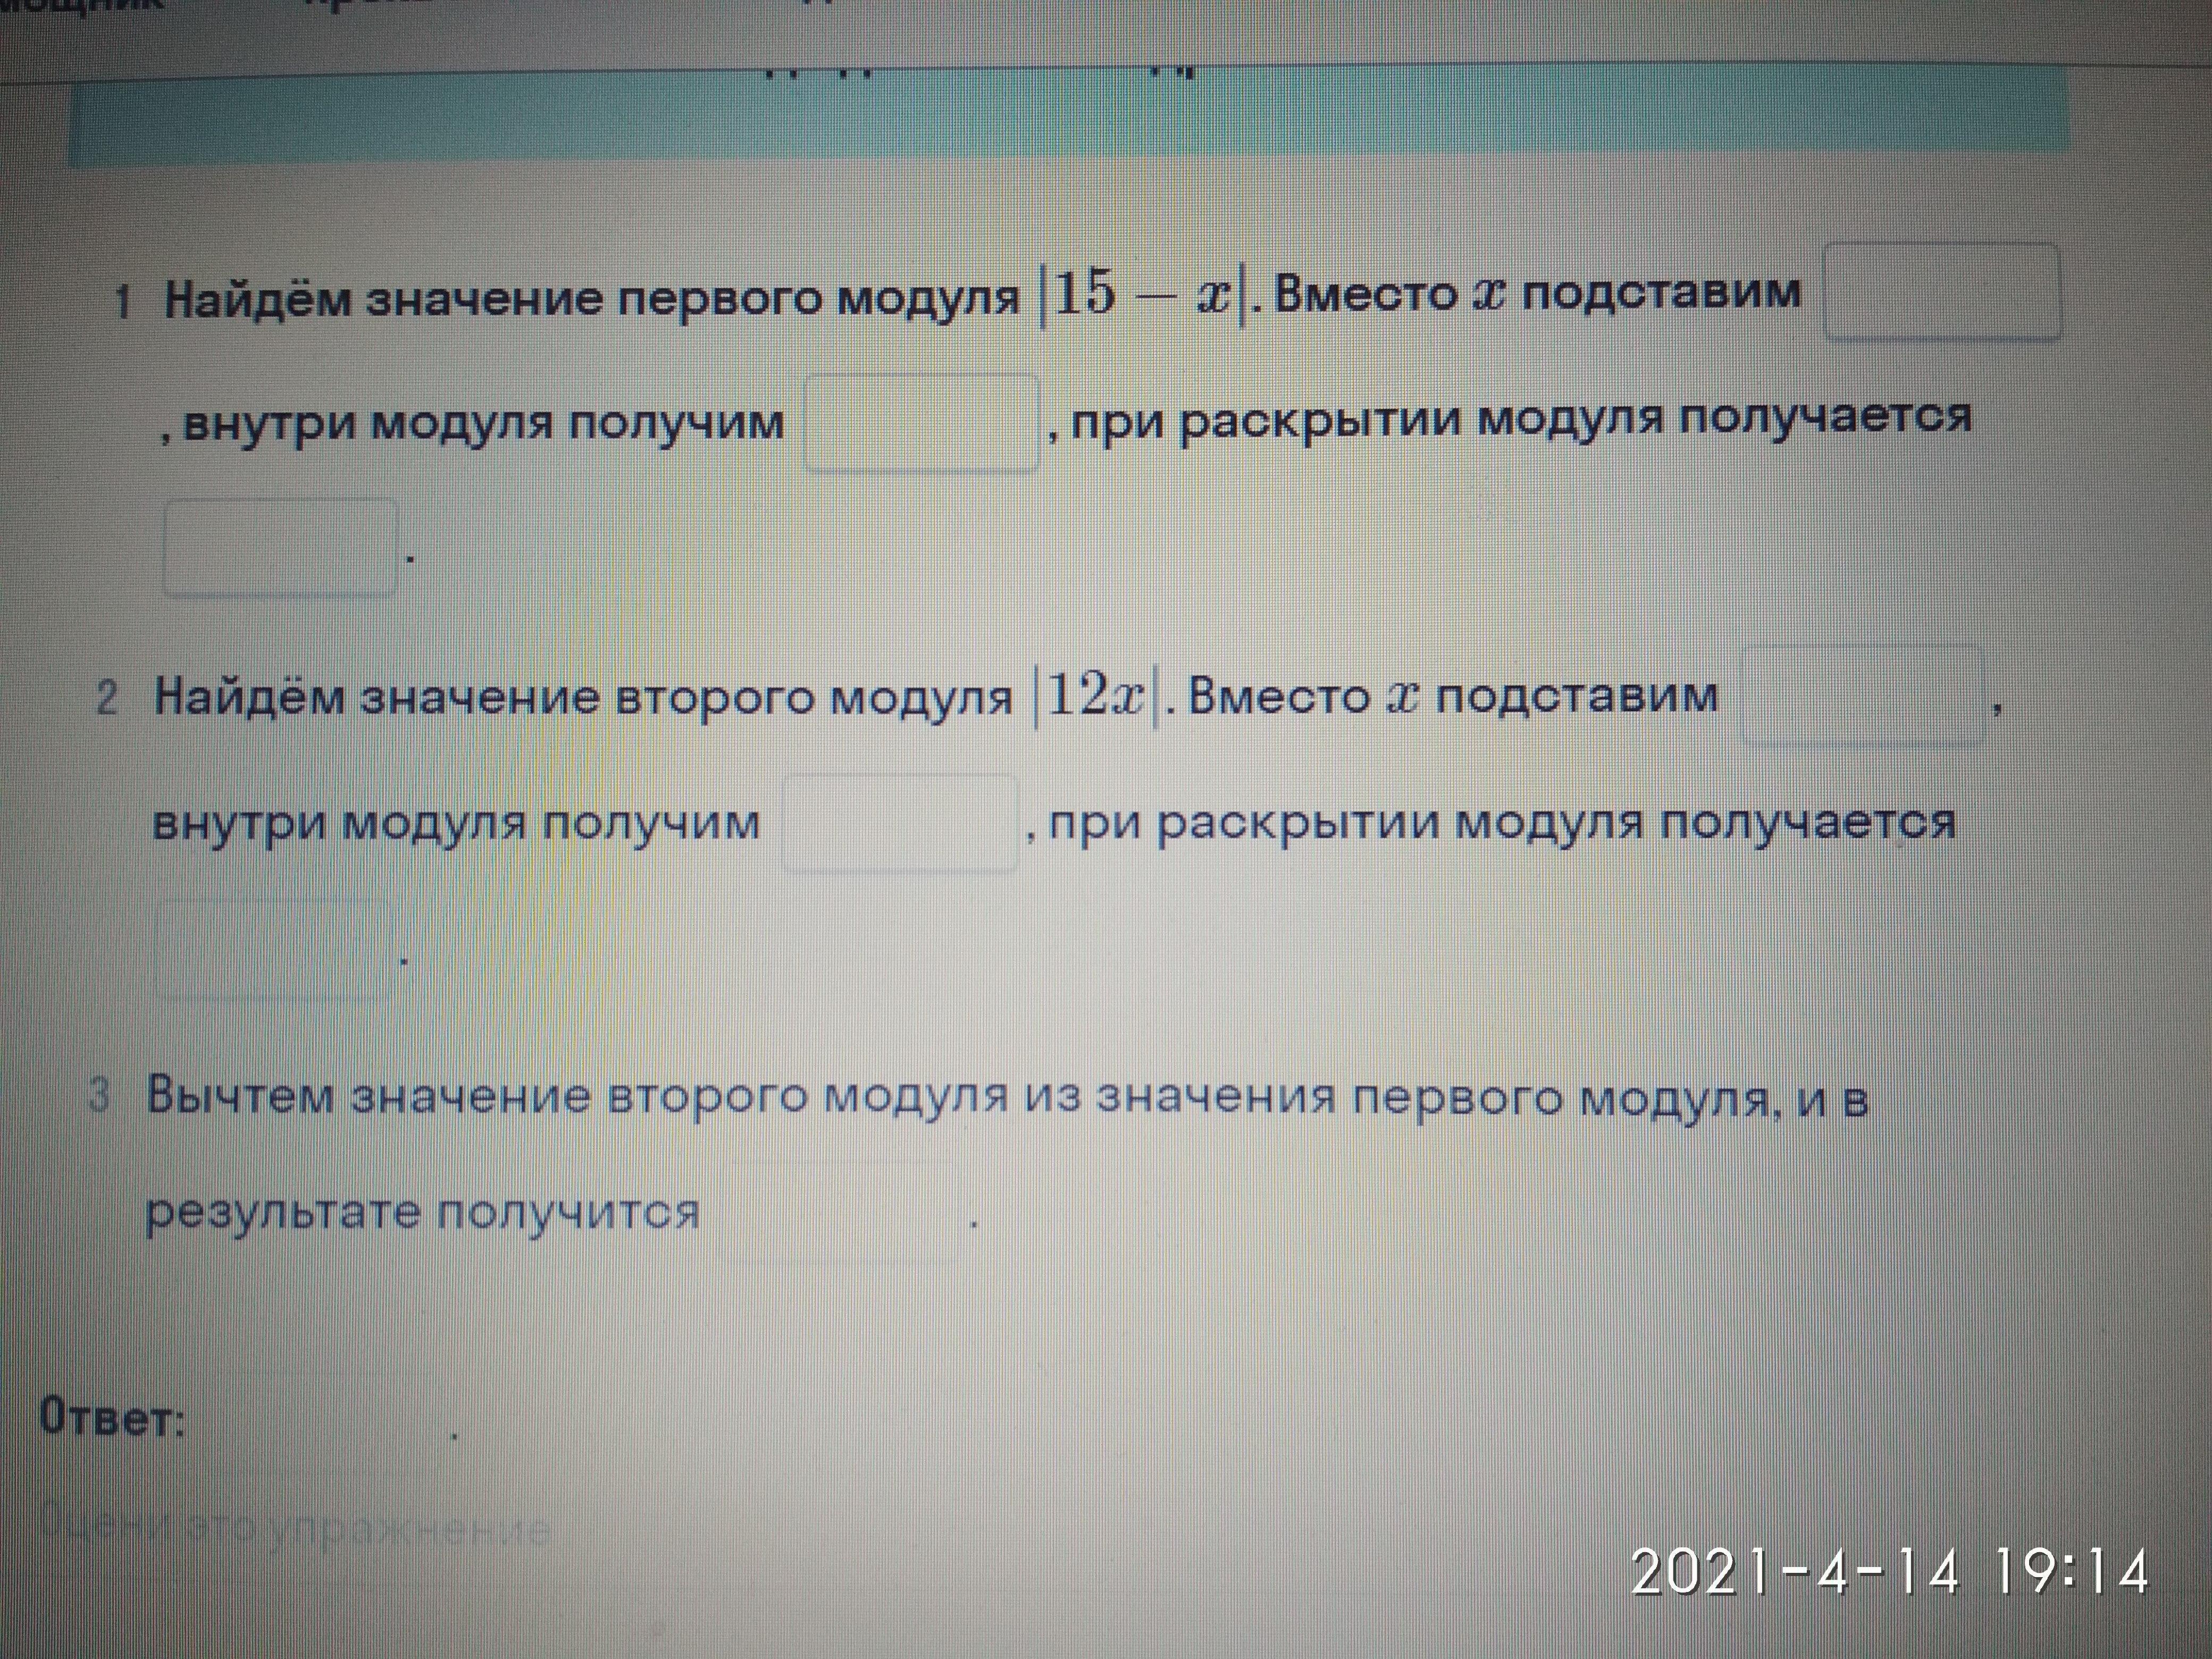The height and width of the screenshot is (1659, 2212).
Task: Click the field after 'подставим' in step 1
Action: click(x=1941, y=293)
